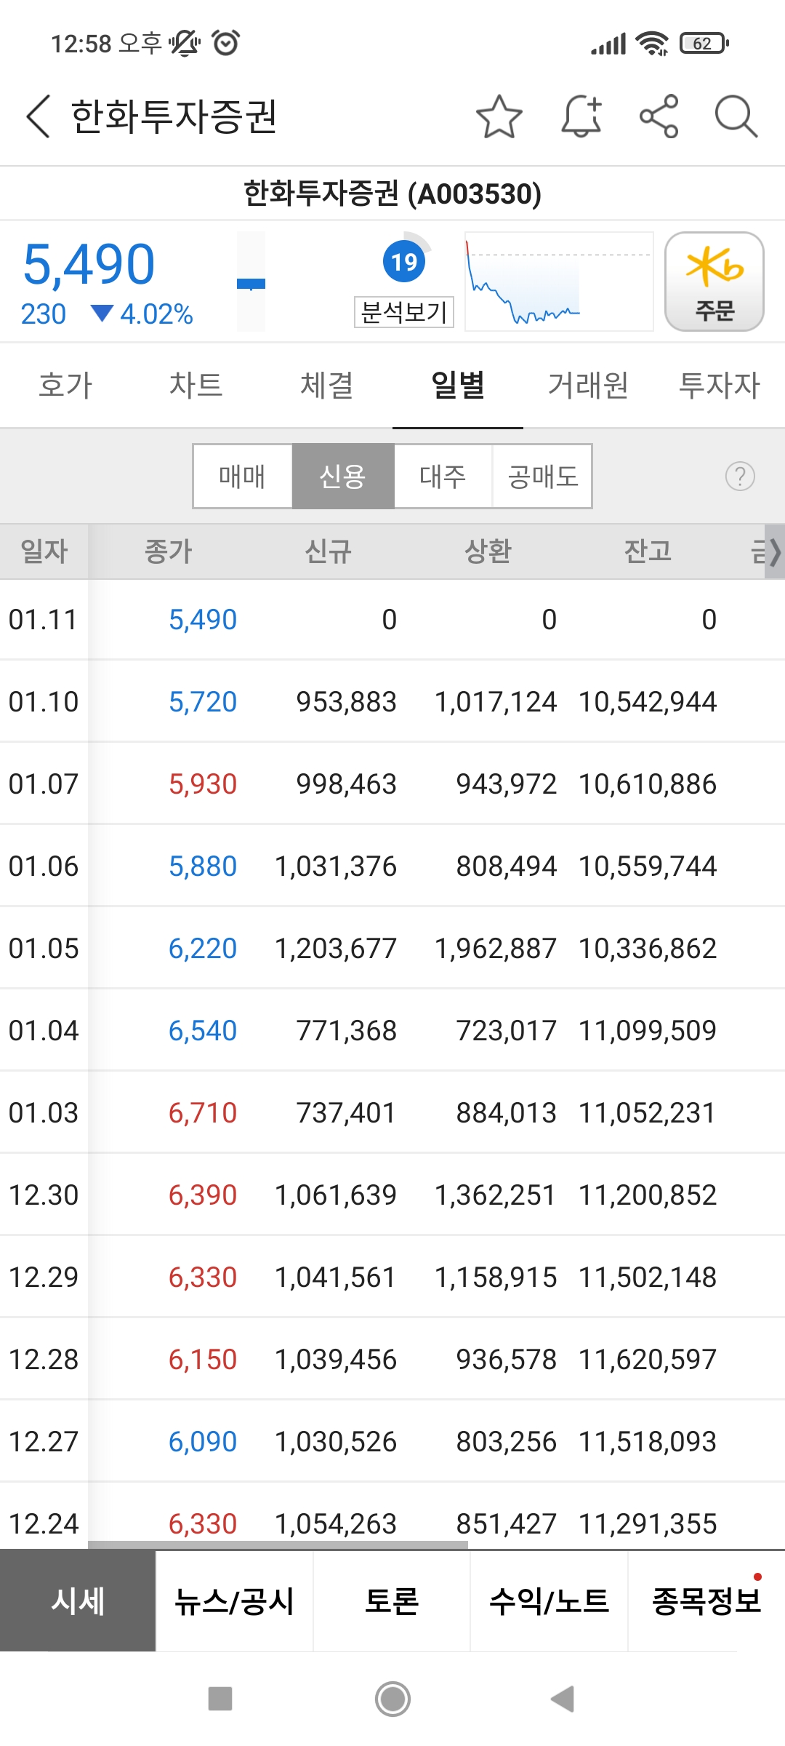Tap balance 11,620,597 on 12.28
Image resolution: width=785 pixels, height=1746 pixels.
tap(648, 1360)
